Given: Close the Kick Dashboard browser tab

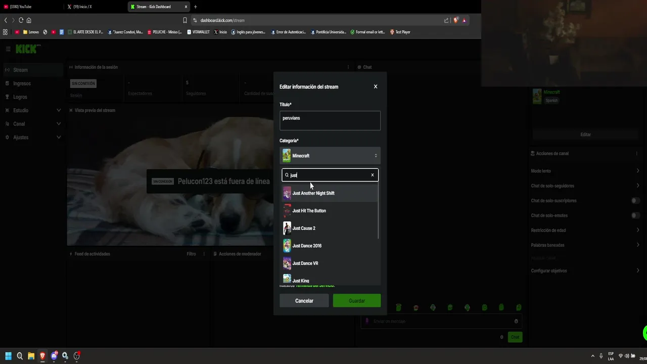Looking at the screenshot, I should (x=186, y=7).
